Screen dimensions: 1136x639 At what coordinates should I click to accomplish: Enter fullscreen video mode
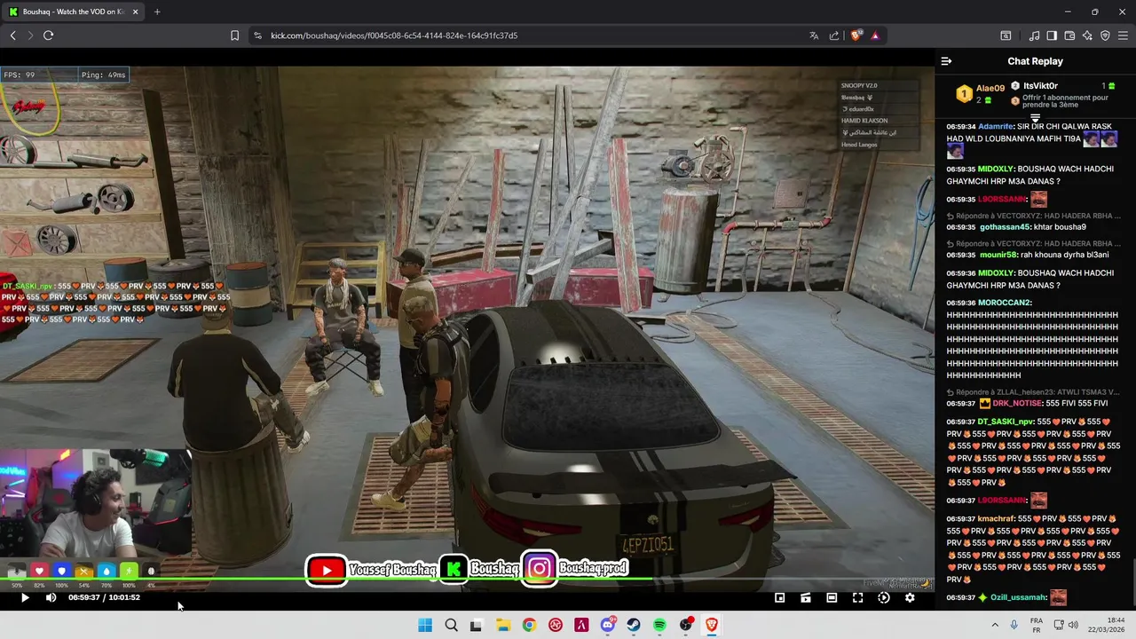tap(857, 598)
